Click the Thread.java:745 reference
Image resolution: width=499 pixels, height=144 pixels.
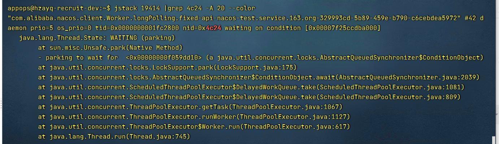coord(158,137)
